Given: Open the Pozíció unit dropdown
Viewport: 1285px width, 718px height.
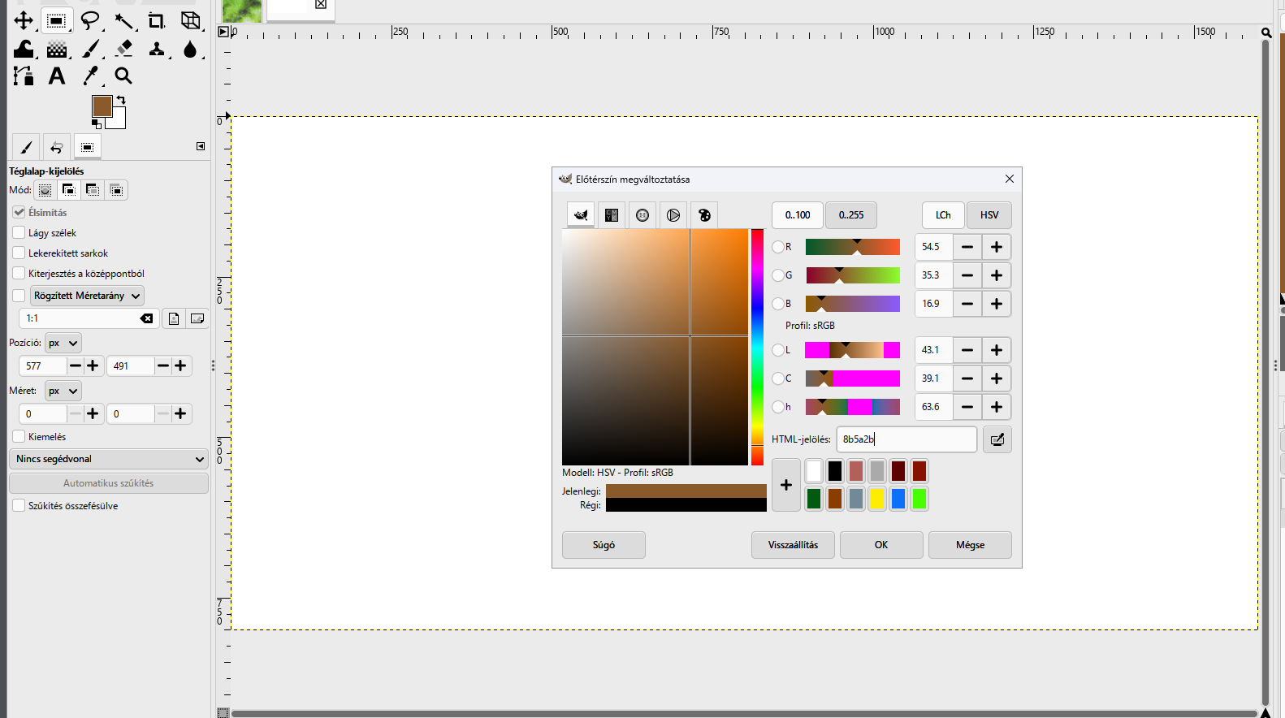Looking at the screenshot, I should [63, 343].
